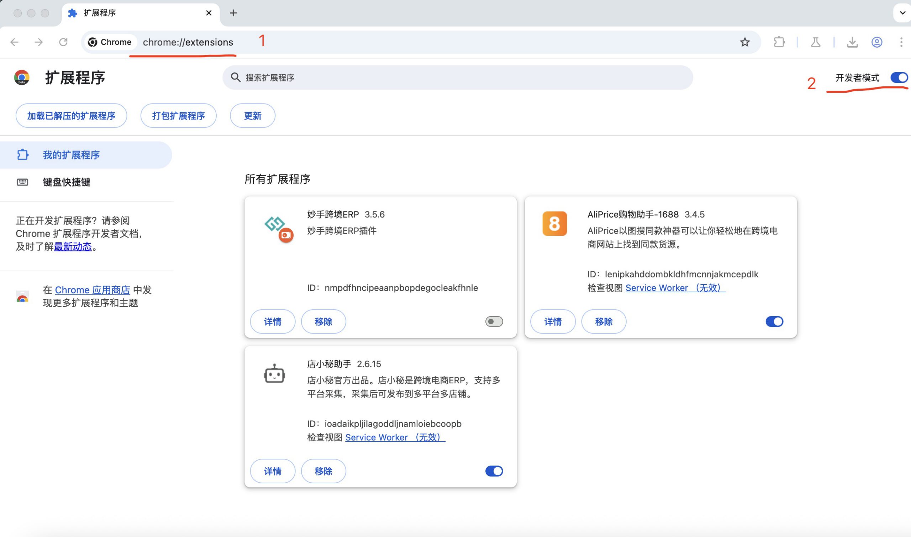Click the search magnifier icon
This screenshot has width=911, height=537.
point(235,77)
